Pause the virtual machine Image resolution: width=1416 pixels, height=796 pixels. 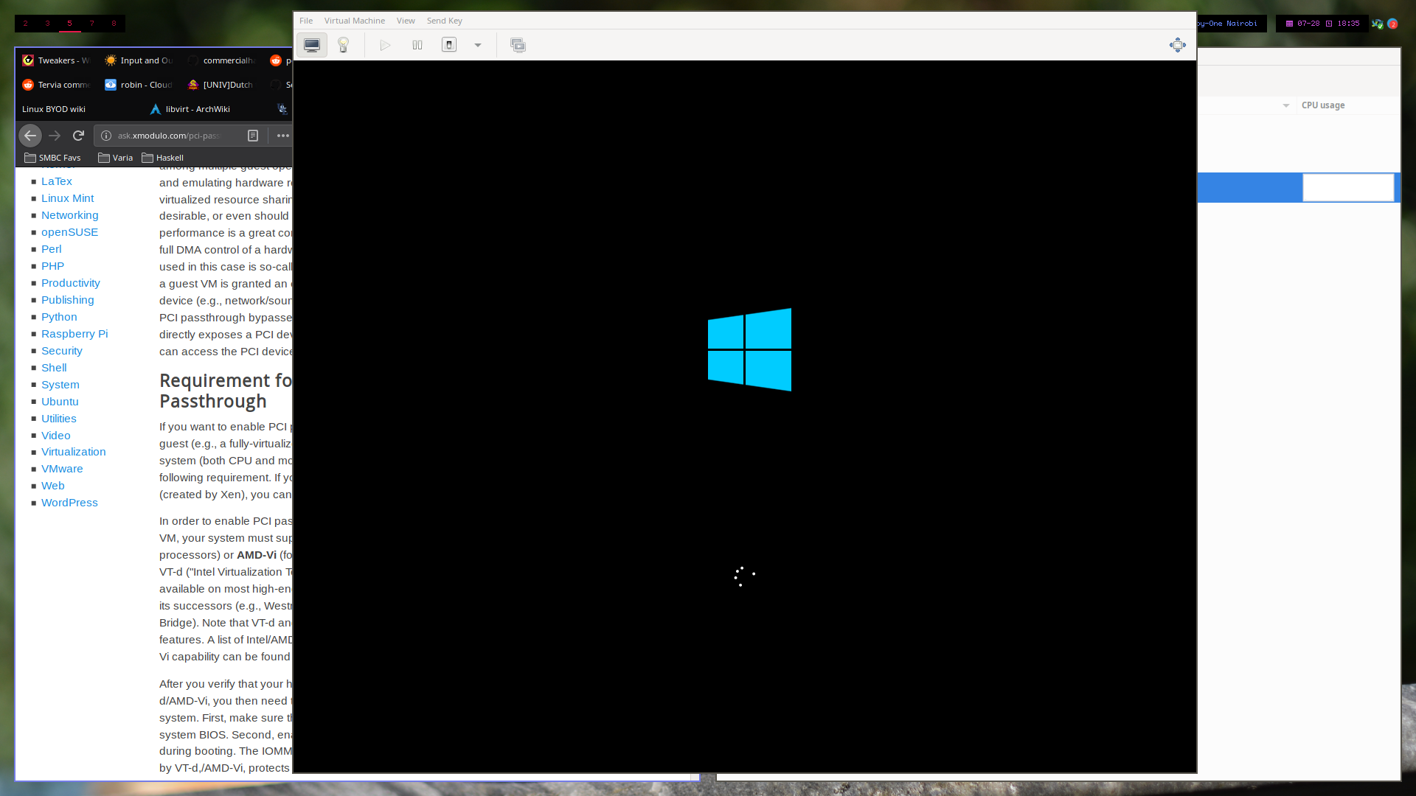417,45
